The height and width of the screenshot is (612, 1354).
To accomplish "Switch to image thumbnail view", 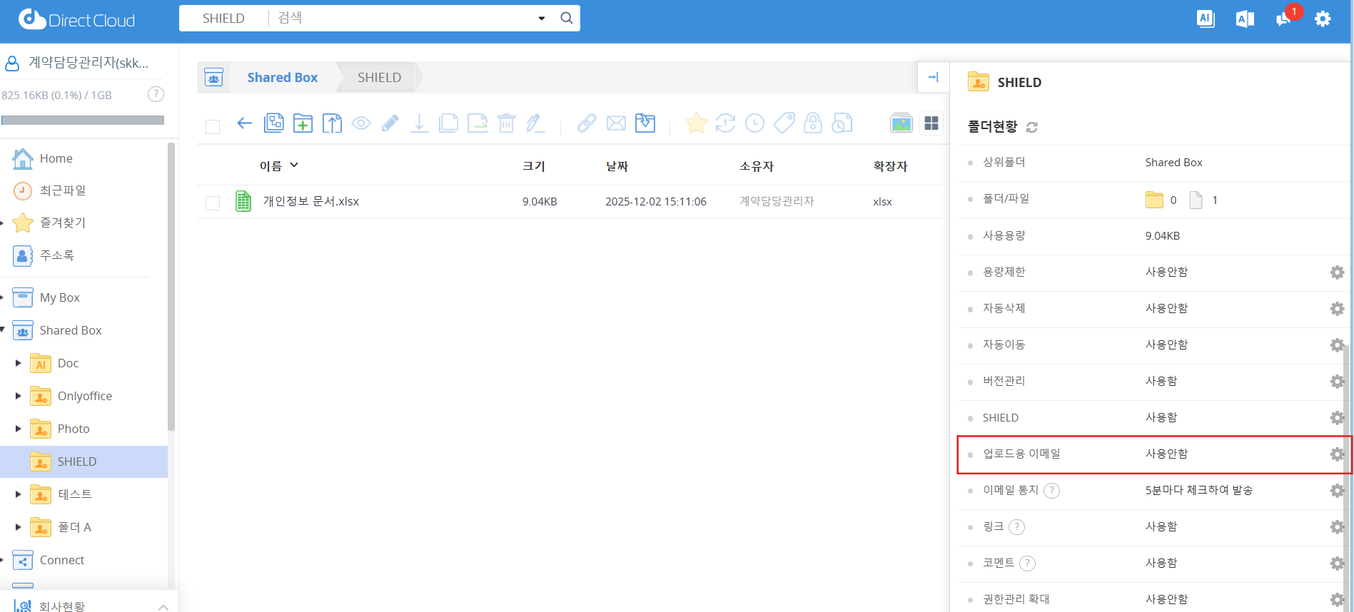I will tap(901, 123).
